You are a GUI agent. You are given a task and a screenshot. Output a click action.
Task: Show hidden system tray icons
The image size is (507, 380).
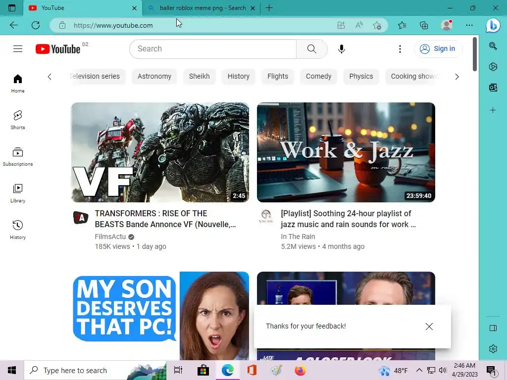pos(419,370)
